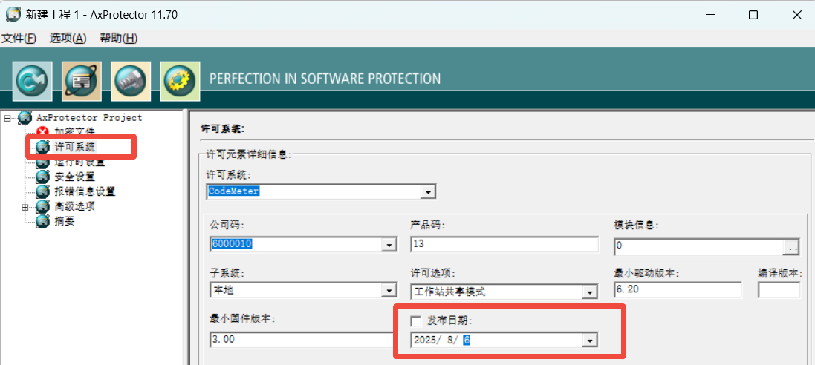Click the ellipsis button beside 模块信息

tap(792, 248)
